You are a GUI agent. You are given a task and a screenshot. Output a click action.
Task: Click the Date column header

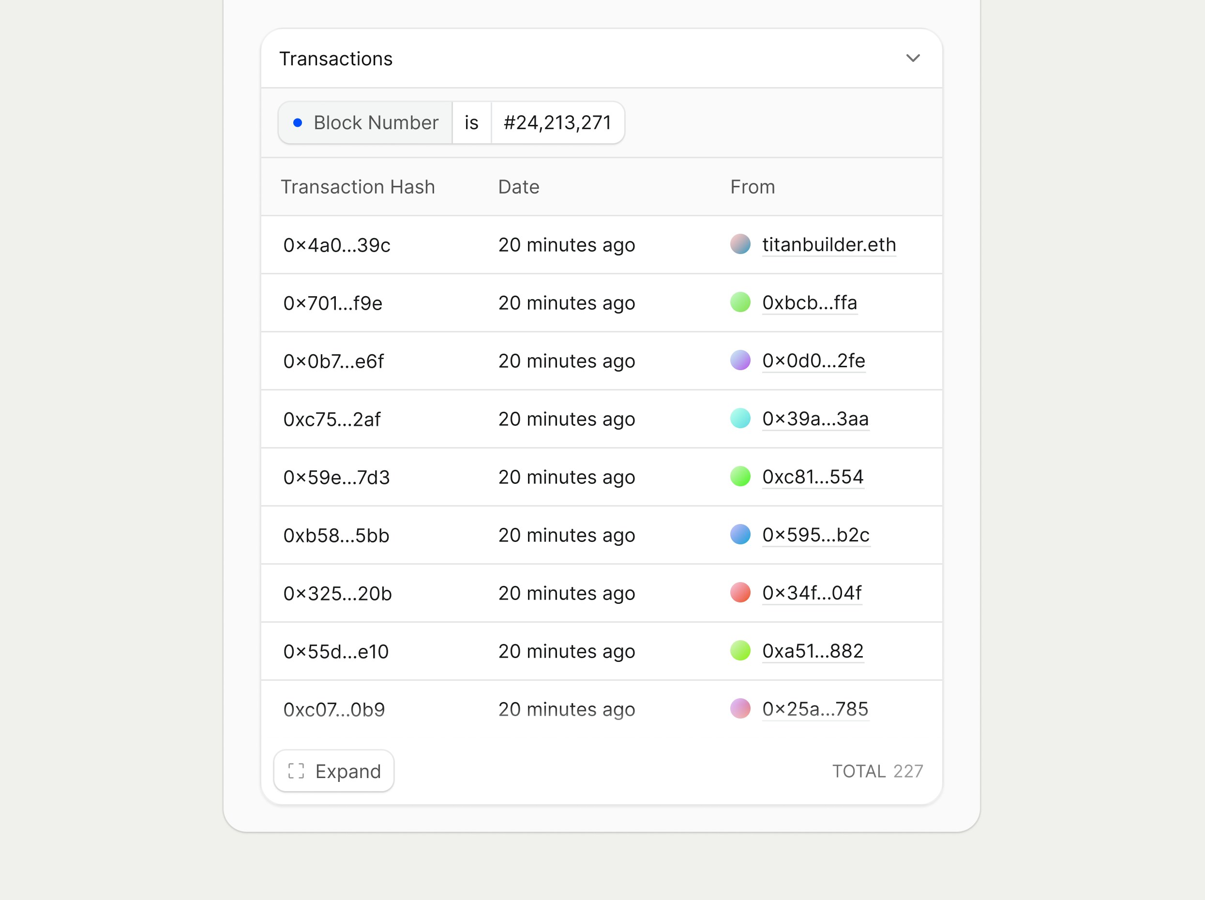click(518, 187)
